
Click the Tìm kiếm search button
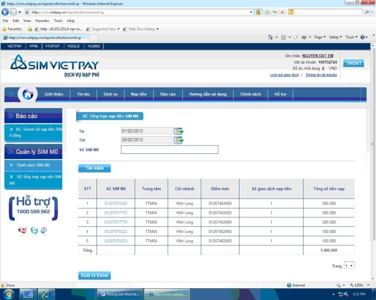(94, 168)
